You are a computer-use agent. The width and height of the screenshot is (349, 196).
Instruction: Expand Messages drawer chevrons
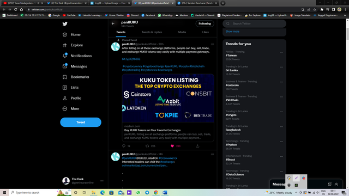(336, 184)
